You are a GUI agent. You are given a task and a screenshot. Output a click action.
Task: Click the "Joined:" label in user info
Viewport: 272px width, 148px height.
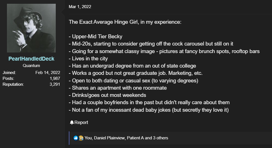[x=9, y=73]
